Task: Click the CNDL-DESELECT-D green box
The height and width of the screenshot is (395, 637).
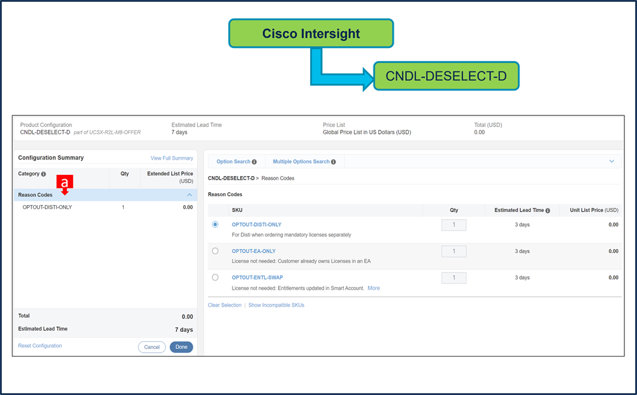Action: pyautogui.click(x=446, y=76)
